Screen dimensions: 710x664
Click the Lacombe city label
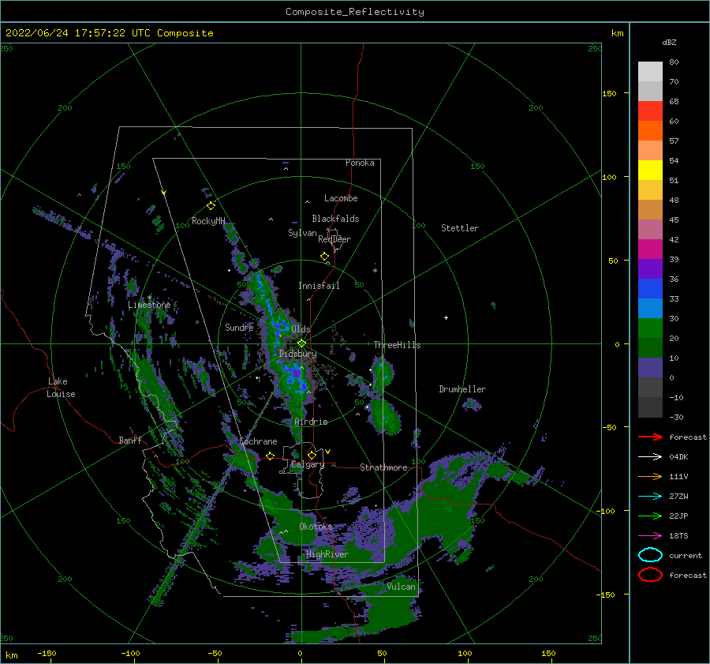(x=341, y=198)
